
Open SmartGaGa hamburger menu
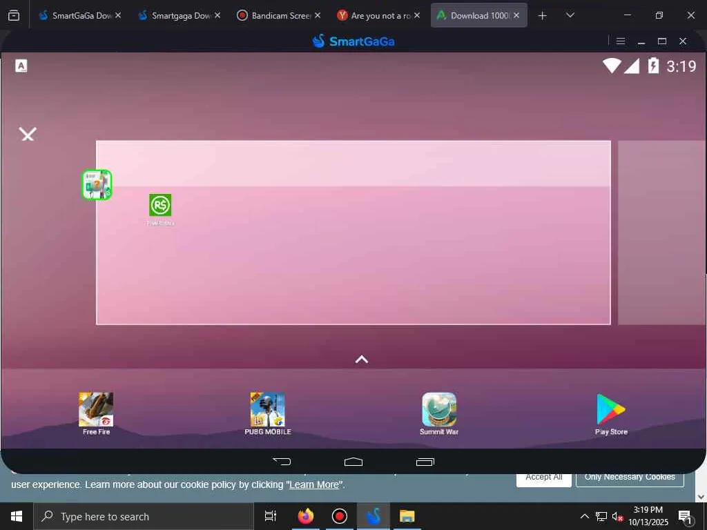click(621, 41)
